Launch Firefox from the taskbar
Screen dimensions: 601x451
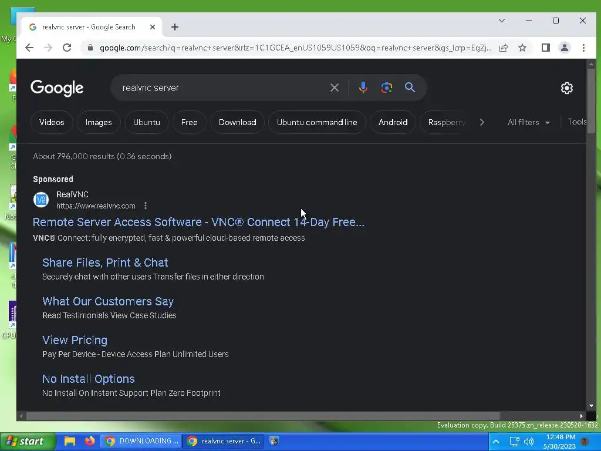[x=90, y=441]
